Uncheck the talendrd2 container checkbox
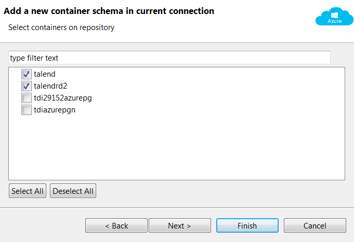The width and height of the screenshot is (354, 242). click(27, 86)
